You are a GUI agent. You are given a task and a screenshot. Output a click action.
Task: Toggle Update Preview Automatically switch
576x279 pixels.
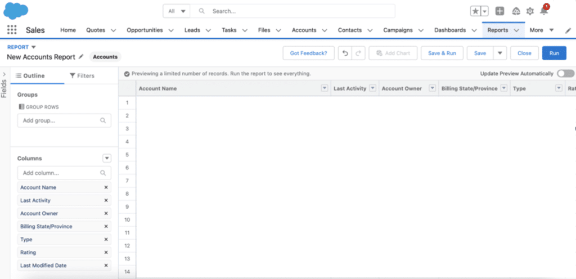[x=566, y=74]
